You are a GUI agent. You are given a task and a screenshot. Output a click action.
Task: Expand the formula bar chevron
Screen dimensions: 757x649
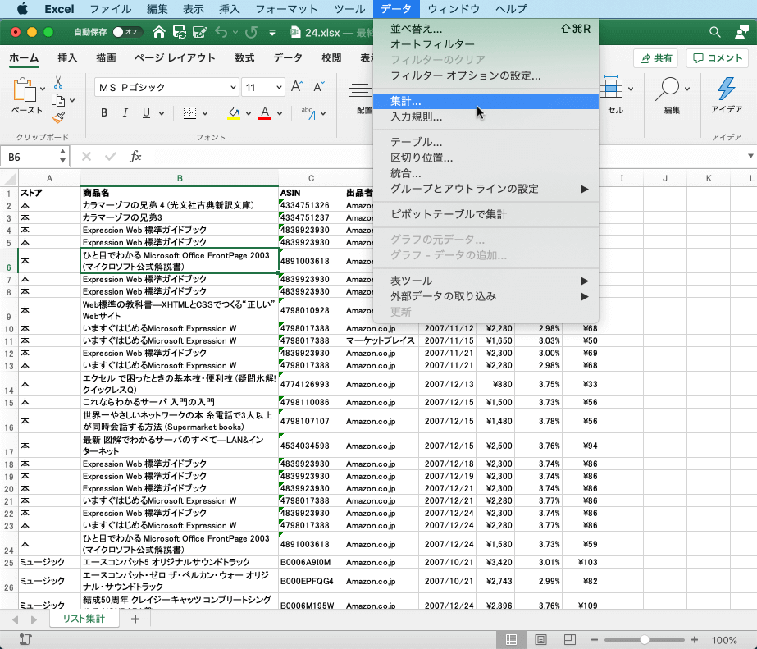point(750,156)
